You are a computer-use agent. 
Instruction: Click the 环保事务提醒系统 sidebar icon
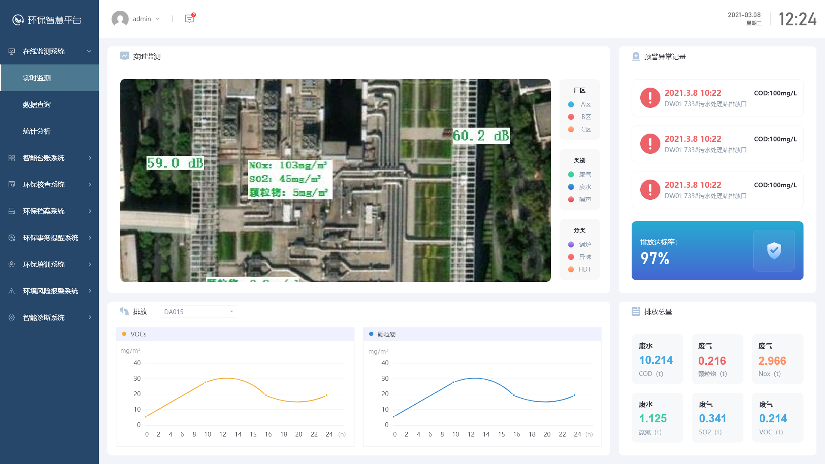[x=12, y=238]
